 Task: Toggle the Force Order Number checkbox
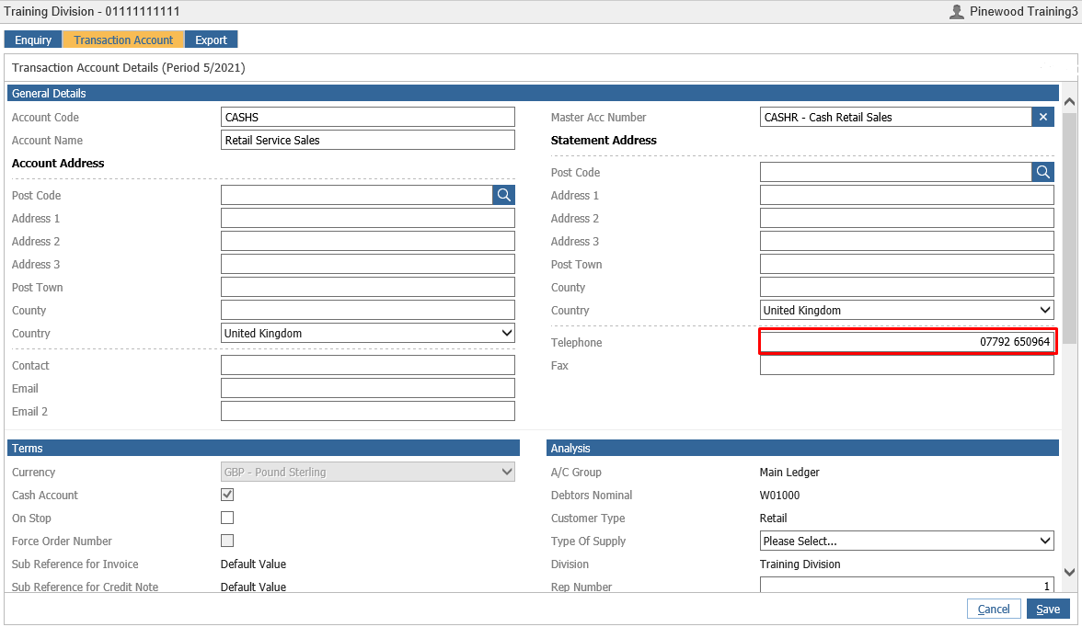[x=227, y=541]
